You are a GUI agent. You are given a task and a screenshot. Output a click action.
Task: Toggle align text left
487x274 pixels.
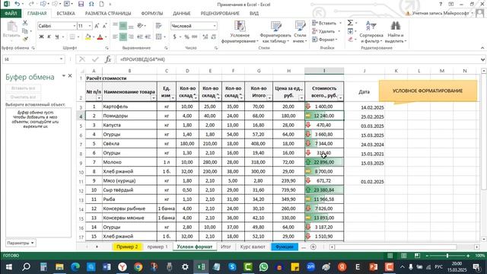115,37
